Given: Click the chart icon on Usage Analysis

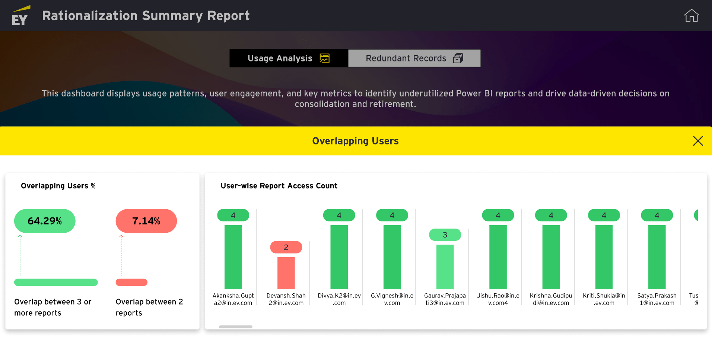Looking at the screenshot, I should point(324,58).
